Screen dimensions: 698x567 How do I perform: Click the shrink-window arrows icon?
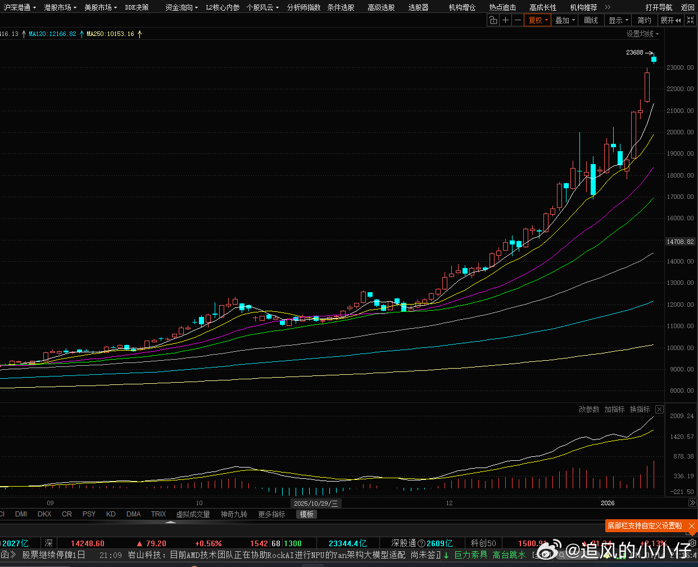click(x=691, y=20)
